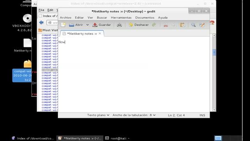
Task: Open the Ayuda menu
Action: pos(162,18)
